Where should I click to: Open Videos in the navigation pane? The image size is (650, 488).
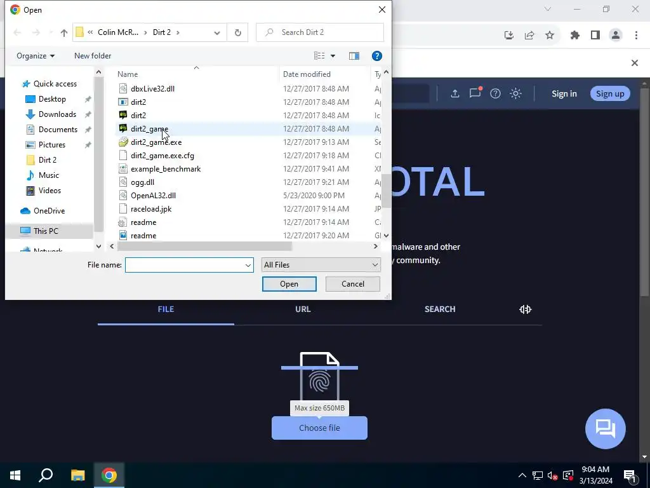(x=50, y=191)
